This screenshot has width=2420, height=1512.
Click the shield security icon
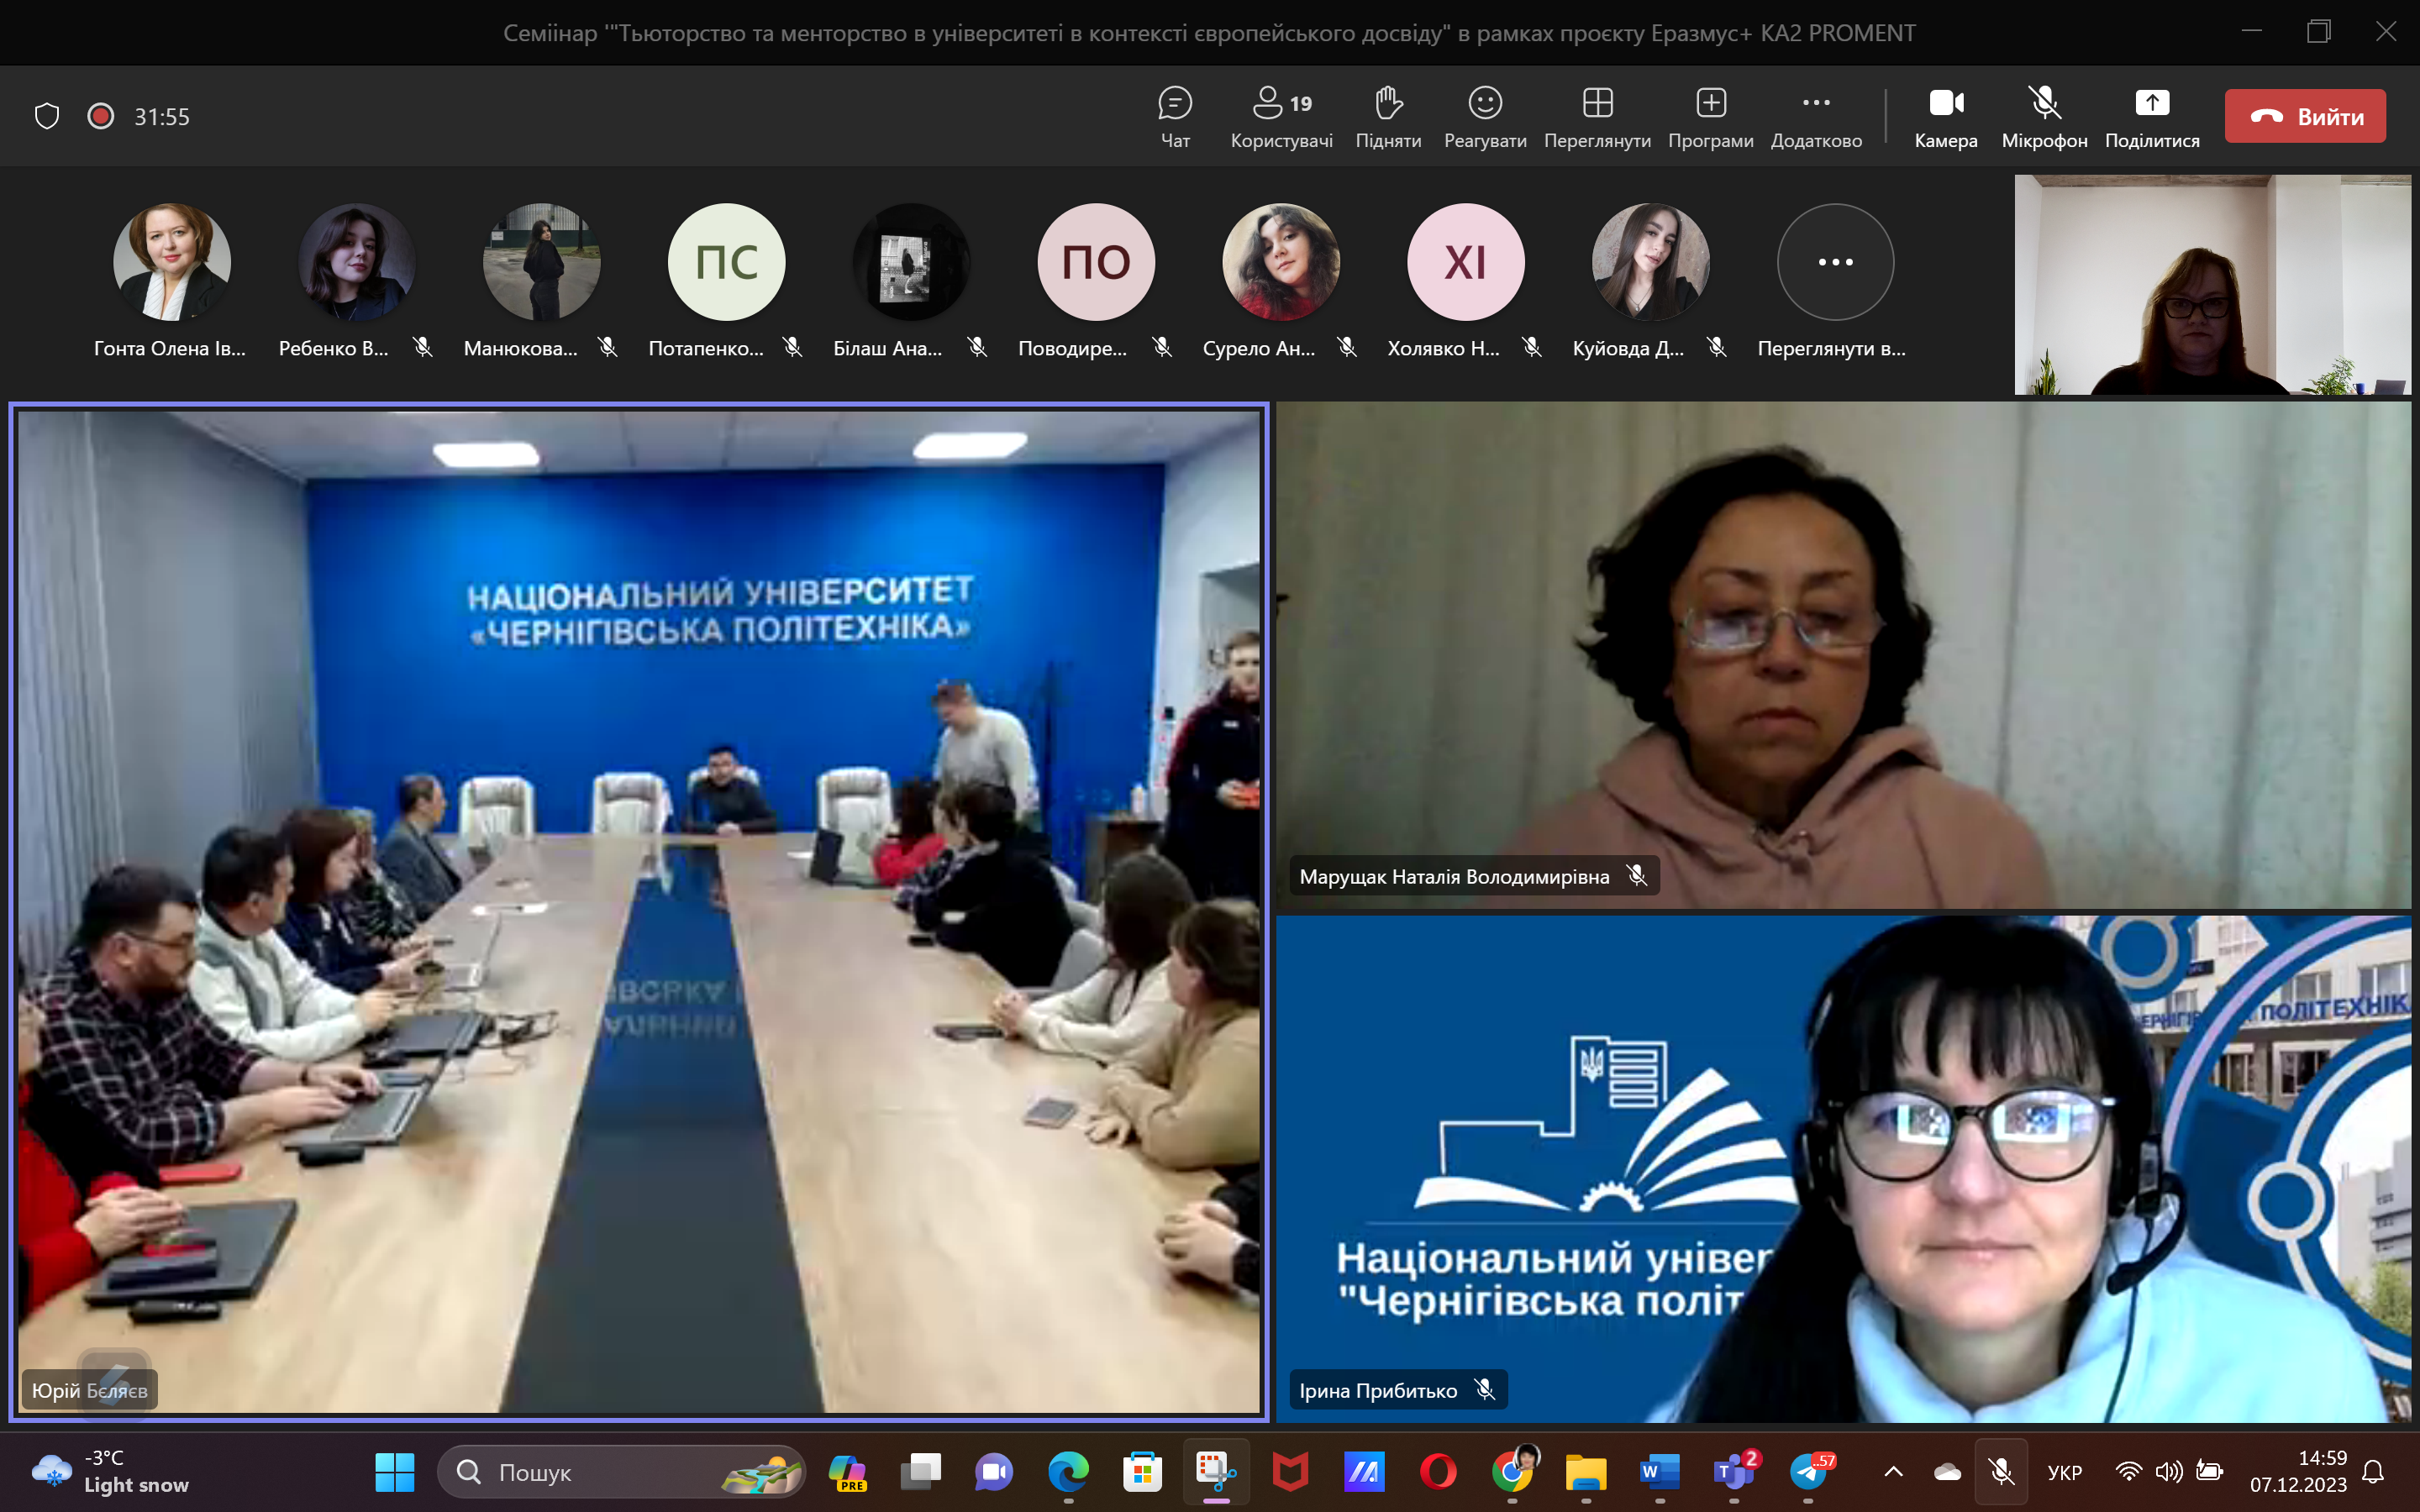click(47, 116)
